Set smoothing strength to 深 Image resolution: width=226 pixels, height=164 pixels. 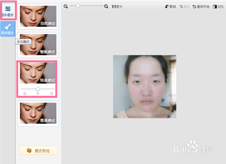52,94
